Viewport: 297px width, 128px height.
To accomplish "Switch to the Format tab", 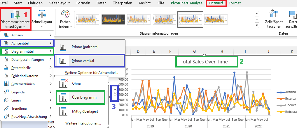I will click(x=235, y=3).
